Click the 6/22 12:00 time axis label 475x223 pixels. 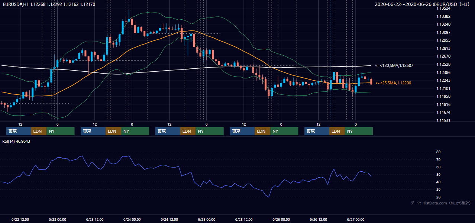[x=20, y=220]
